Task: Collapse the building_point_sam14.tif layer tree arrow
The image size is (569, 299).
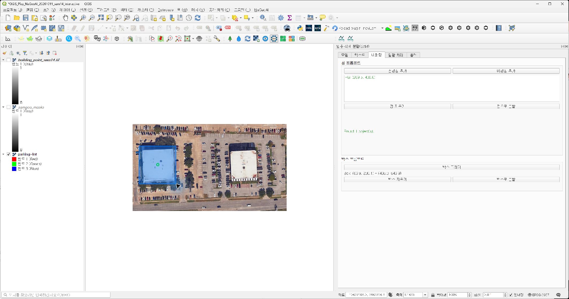Action: (x=3, y=60)
